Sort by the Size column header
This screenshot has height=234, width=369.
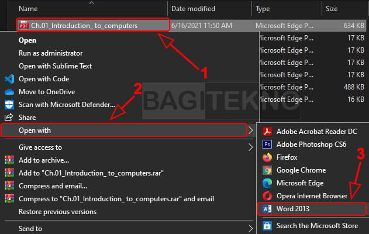[x=332, y=9]
